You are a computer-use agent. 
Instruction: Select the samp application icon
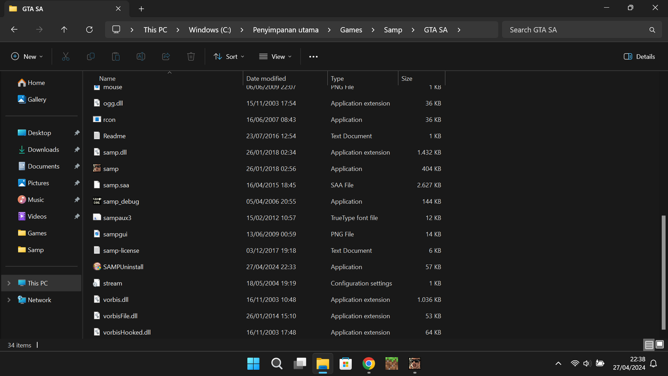pos(97,169)
